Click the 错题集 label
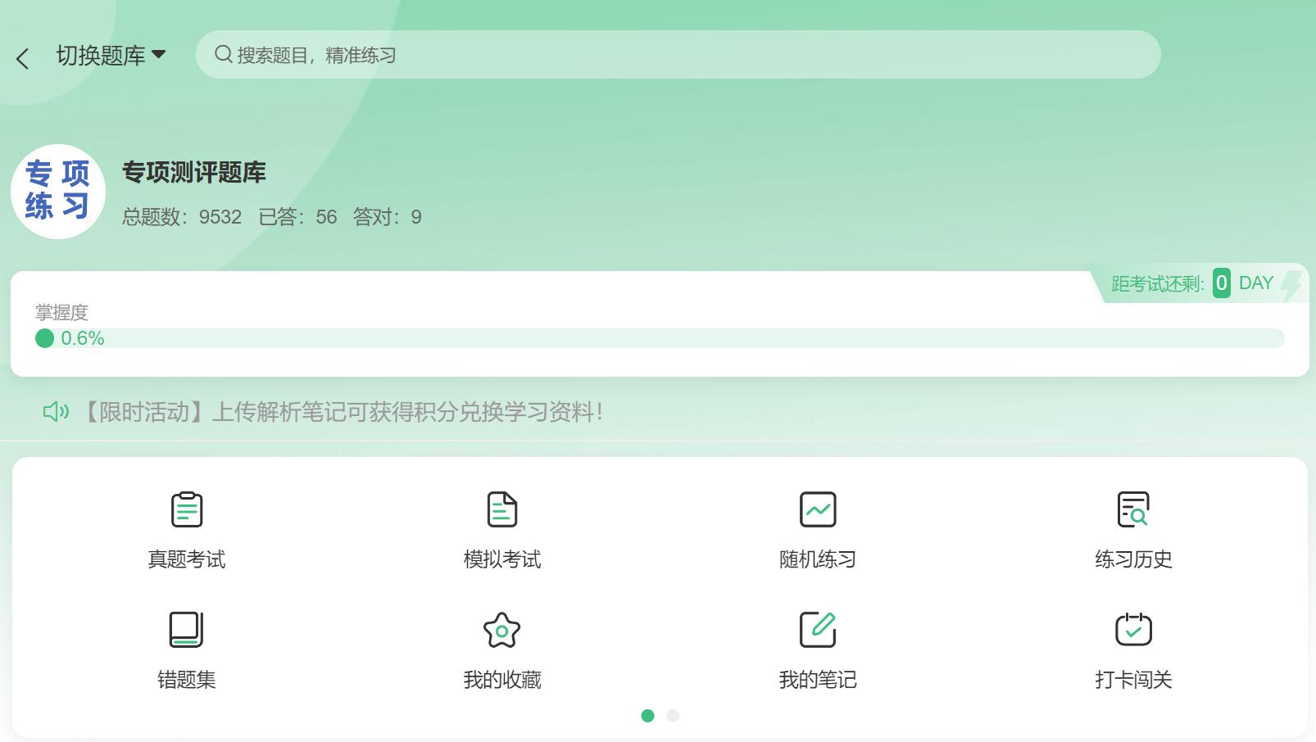This screenshot has width=1316, height=742. 187,680
